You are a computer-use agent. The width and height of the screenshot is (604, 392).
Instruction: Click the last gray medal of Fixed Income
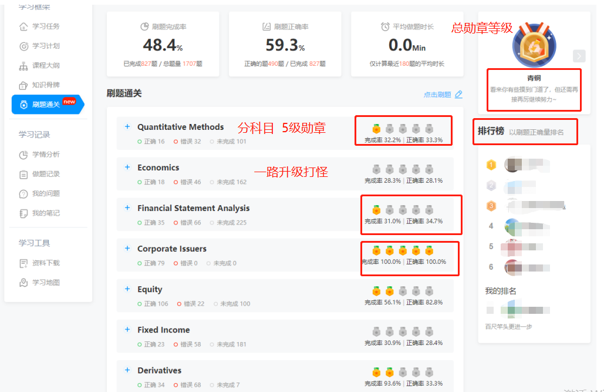click(x=429, y=332)
